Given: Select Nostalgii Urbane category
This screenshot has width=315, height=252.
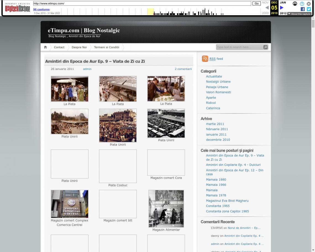Looking at the screenshot, I should coord(218,82).
